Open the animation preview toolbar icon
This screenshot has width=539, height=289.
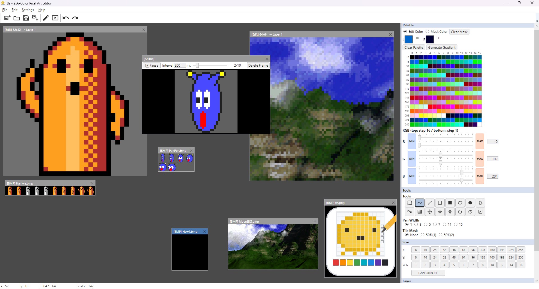pos(55,18)
